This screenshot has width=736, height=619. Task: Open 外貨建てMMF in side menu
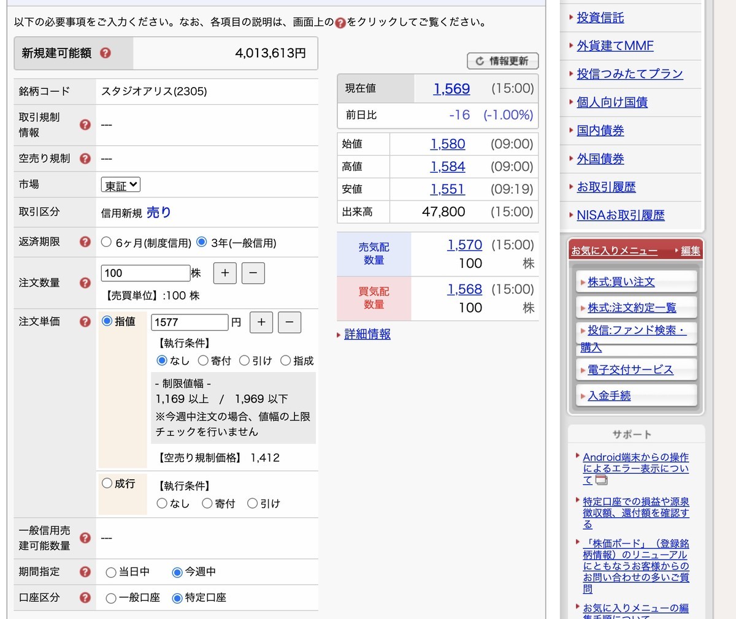[x=615, y=46]
